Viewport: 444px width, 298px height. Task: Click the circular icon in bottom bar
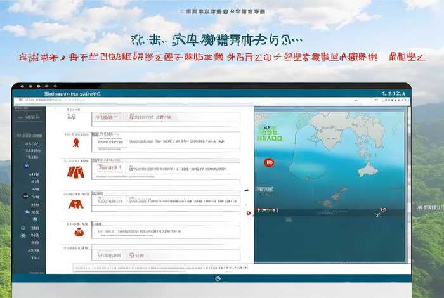218,278
